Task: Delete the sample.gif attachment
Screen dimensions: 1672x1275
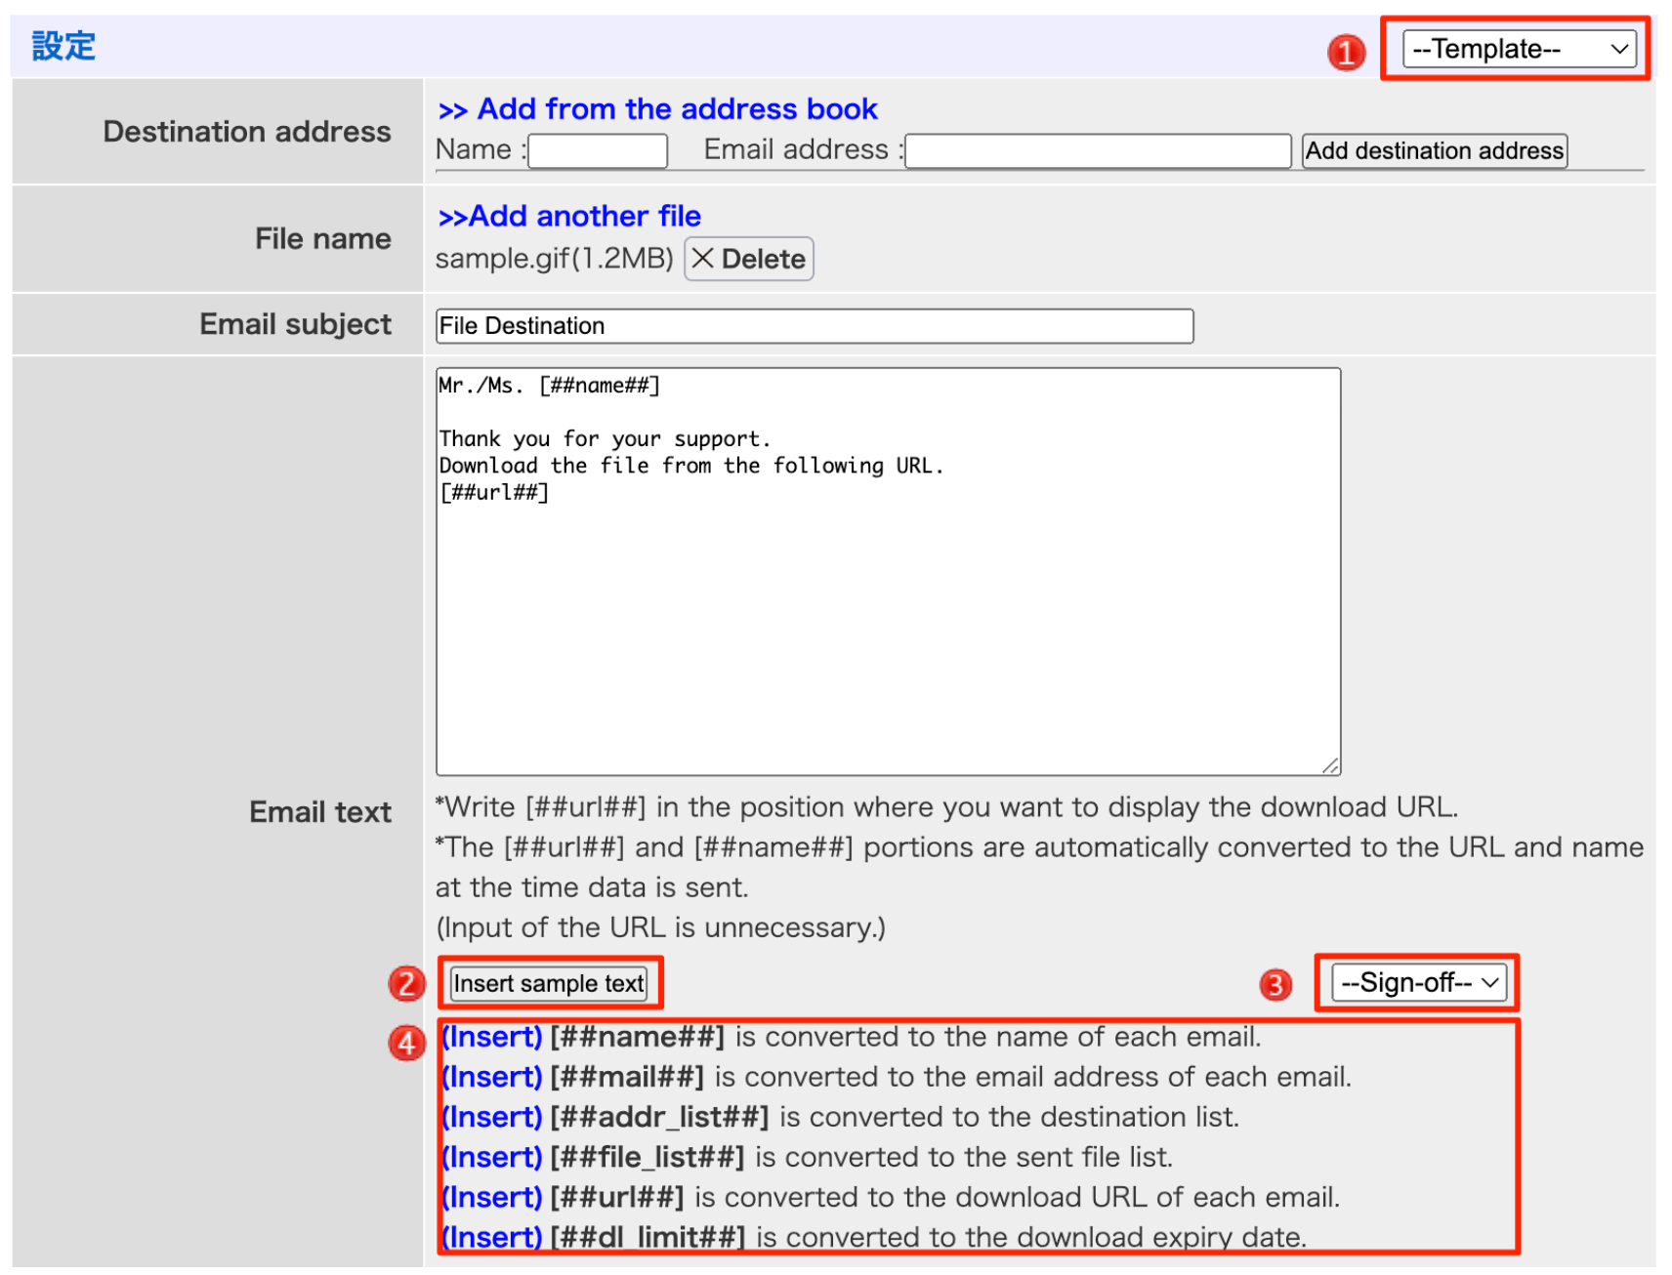Action: [748, 258]
